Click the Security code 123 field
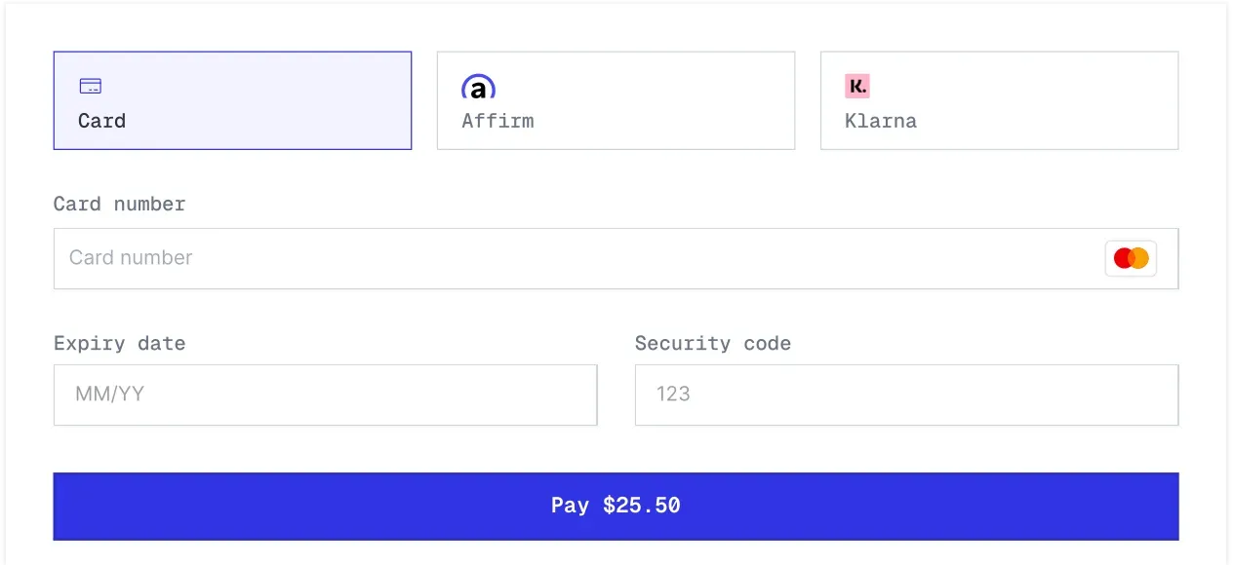 pyautogui.click(x=906, y=395)
